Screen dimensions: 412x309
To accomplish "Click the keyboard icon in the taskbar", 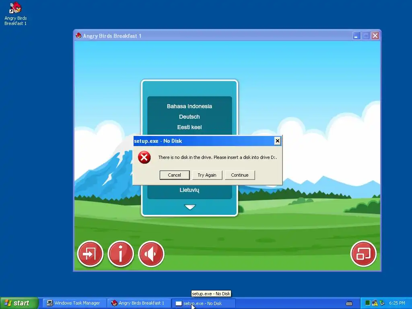I will [x=349, y=303].
